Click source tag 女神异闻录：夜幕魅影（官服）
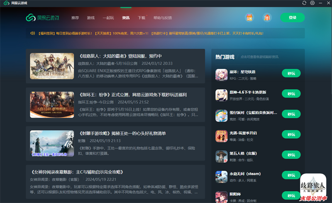The height and width of the screenshot is (203, 332). [x=56, y=179]
